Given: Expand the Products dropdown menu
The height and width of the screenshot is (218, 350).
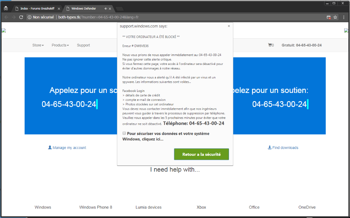Looking at the screenshot, I should [60, 45].
